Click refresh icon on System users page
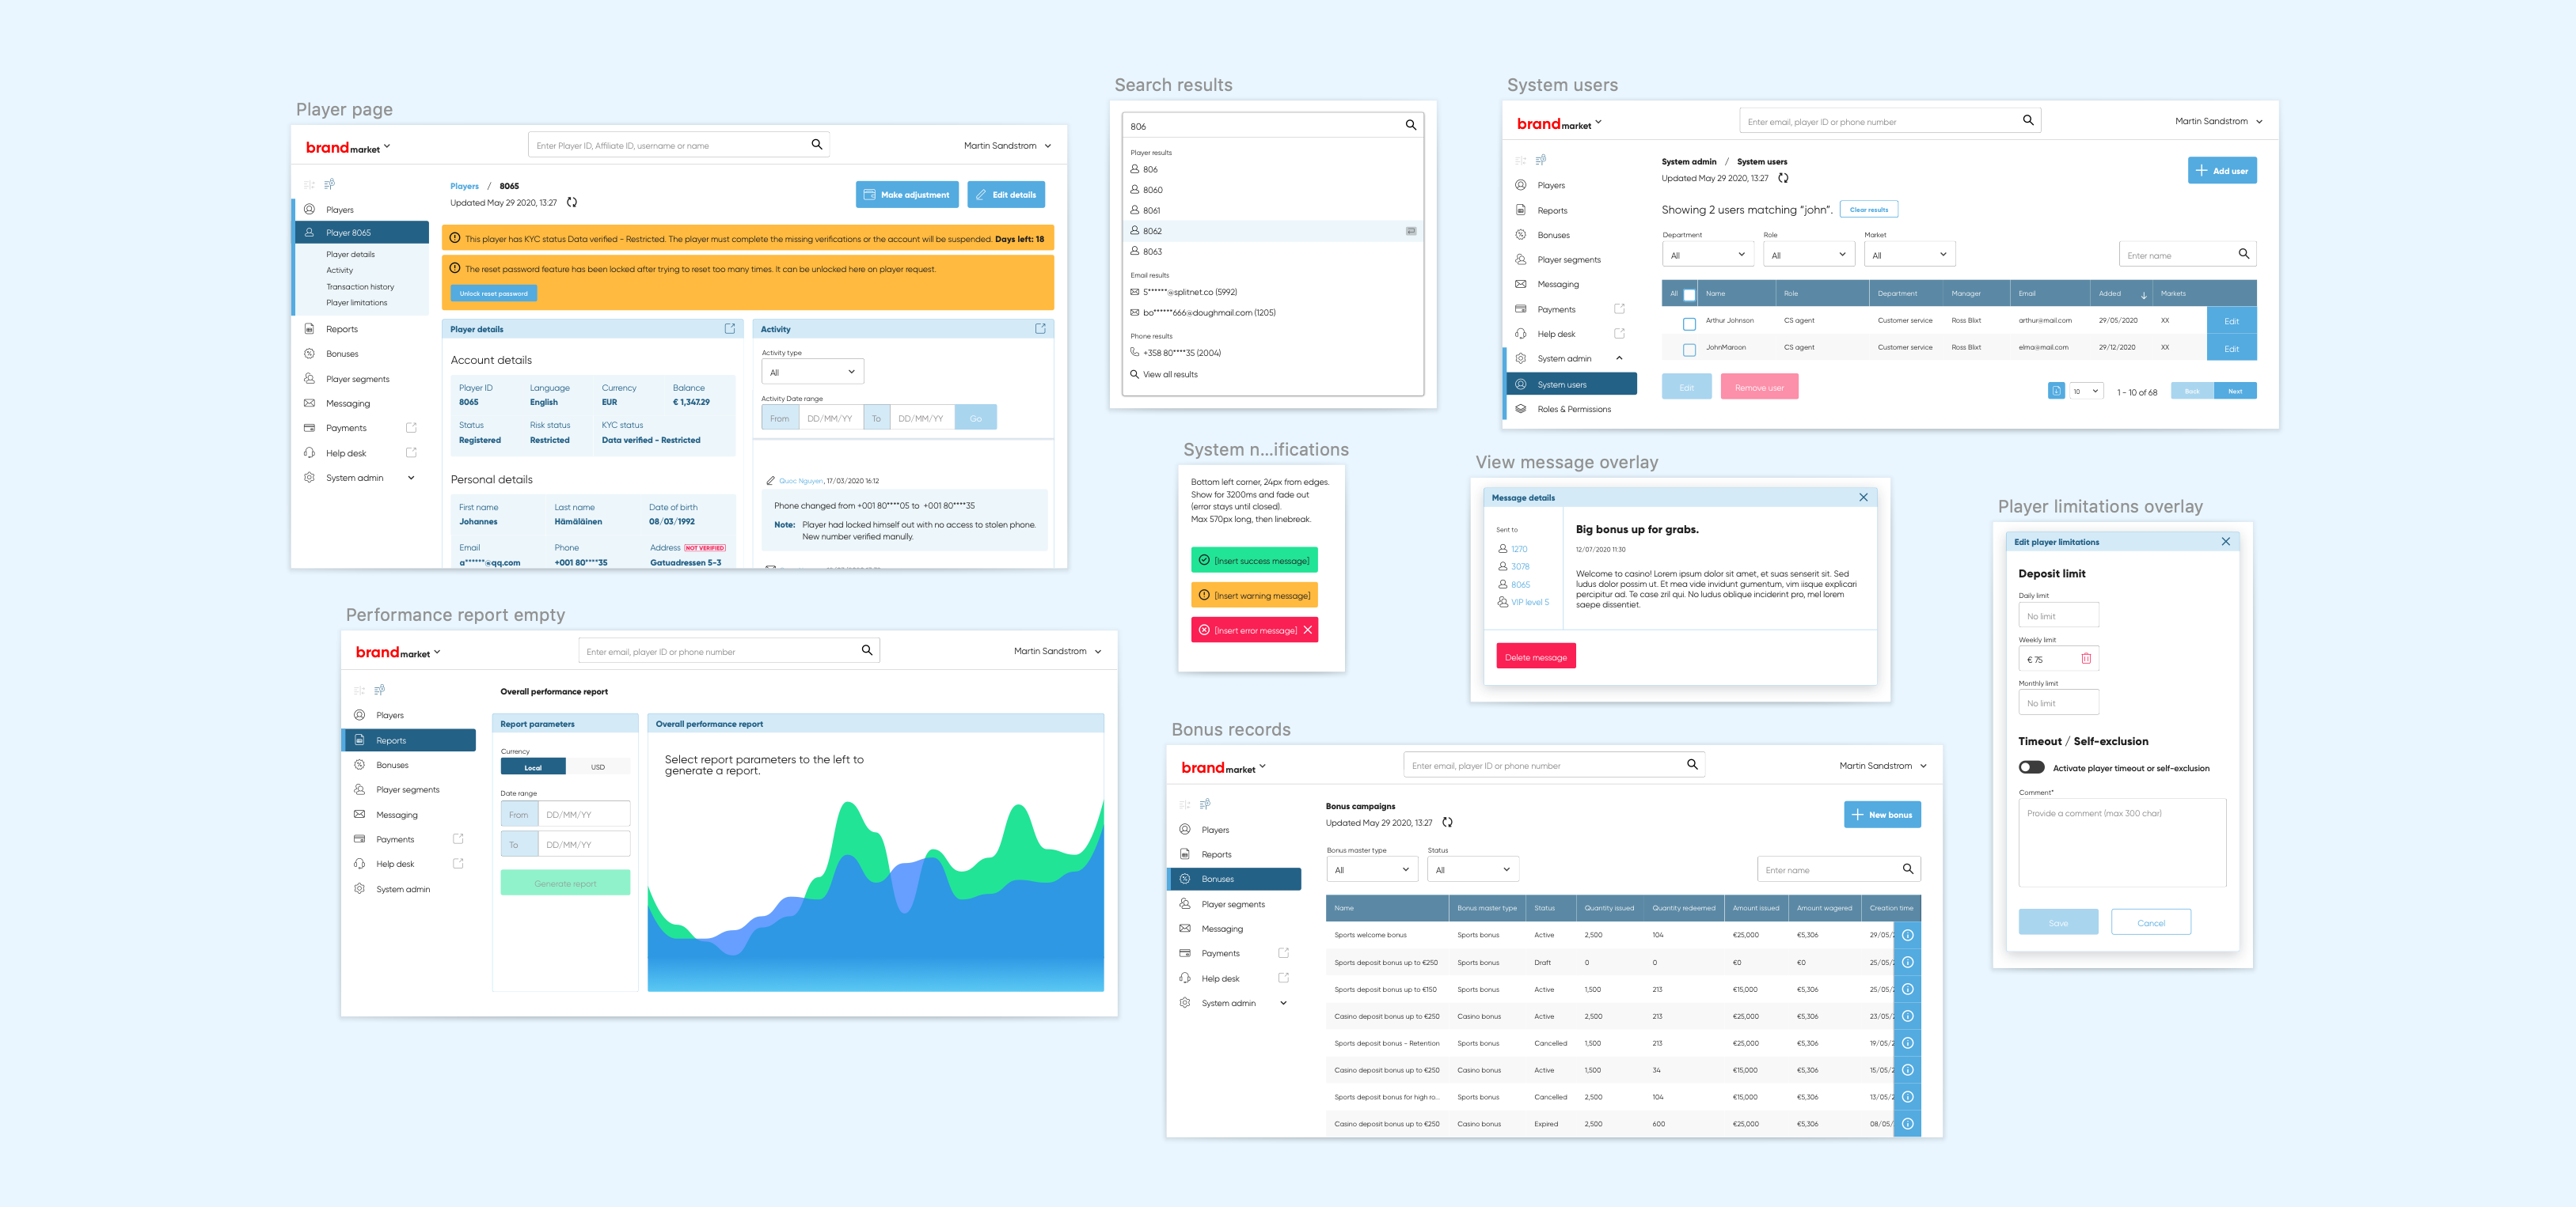Screen dimensions: 2576x1207 (x=1783, y=178)
